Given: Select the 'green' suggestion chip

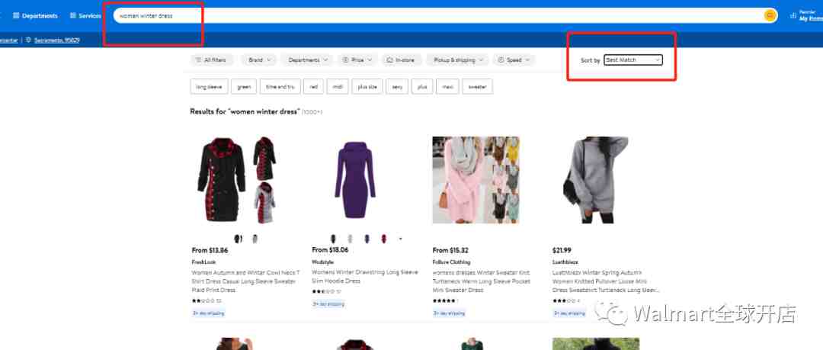Looking at the screenshot, I should pyautogui.click(x=244, y=87).
